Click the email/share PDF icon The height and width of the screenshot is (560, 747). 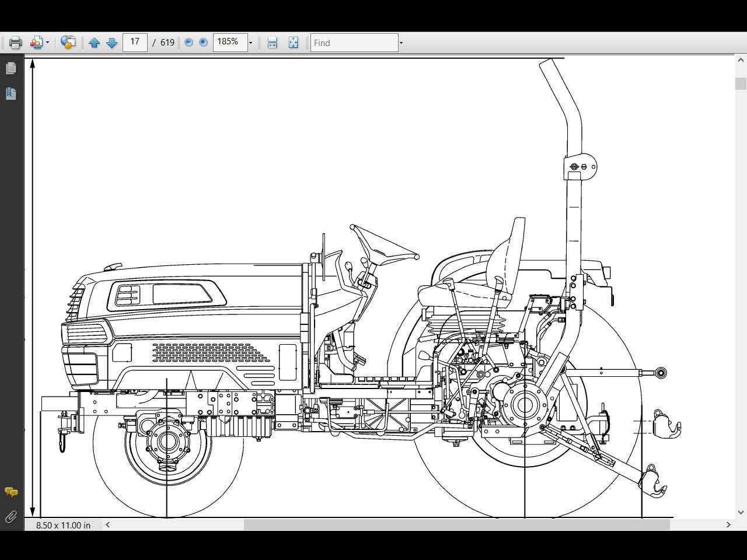pos(35,42)
